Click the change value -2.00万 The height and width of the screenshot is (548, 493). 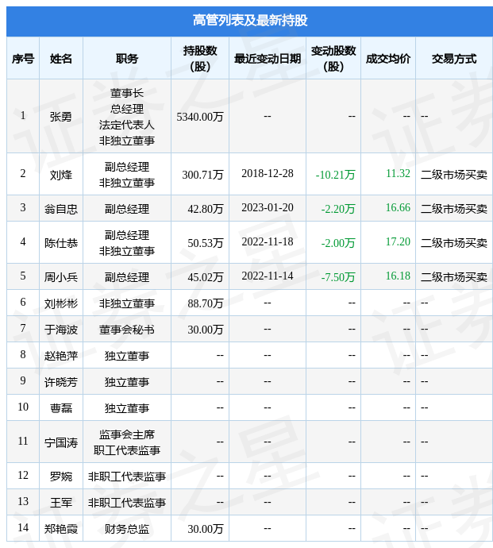click(x=338, y=243)
